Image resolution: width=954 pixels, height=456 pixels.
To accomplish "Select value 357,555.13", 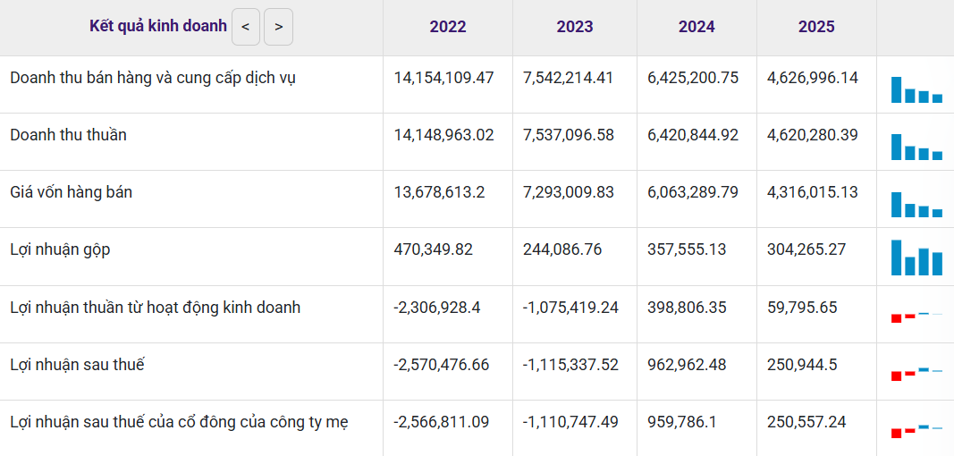I will pos(687,250).
